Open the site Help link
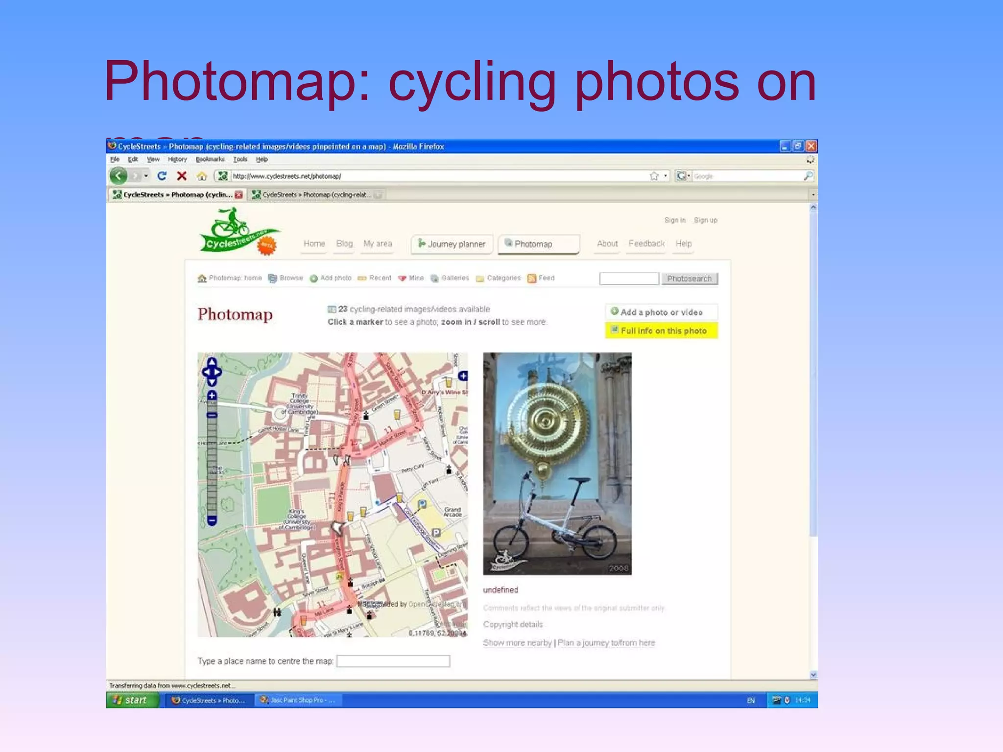 point(684,244)
